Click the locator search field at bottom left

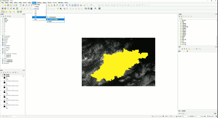(x=9, y=116)
